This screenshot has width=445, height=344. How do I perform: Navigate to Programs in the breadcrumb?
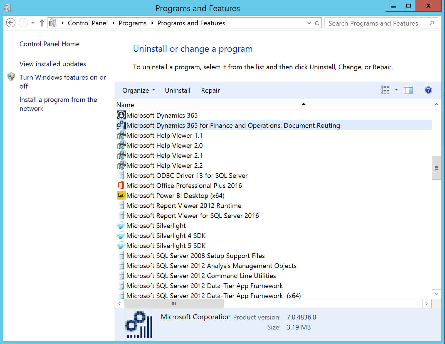coord(133,23)
